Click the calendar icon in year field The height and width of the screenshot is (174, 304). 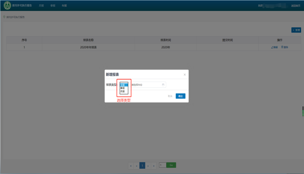163,85
